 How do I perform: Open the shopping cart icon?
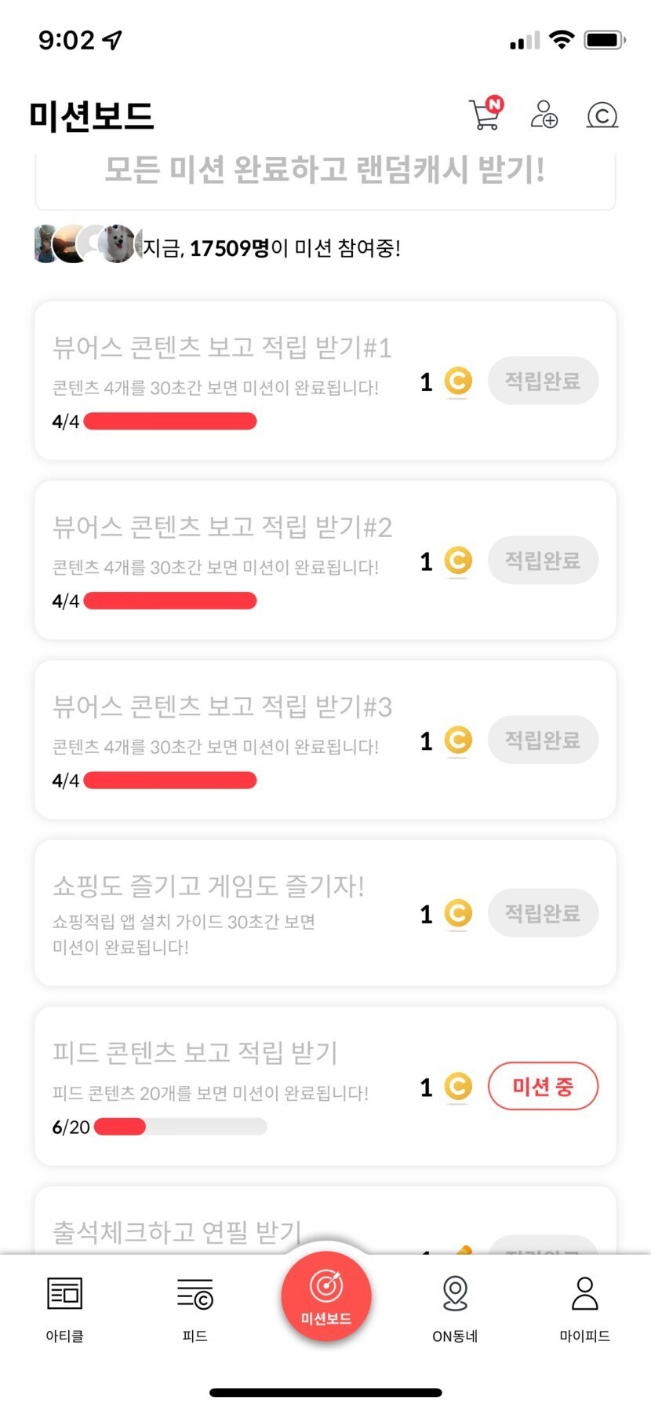[x=485, y=115]
